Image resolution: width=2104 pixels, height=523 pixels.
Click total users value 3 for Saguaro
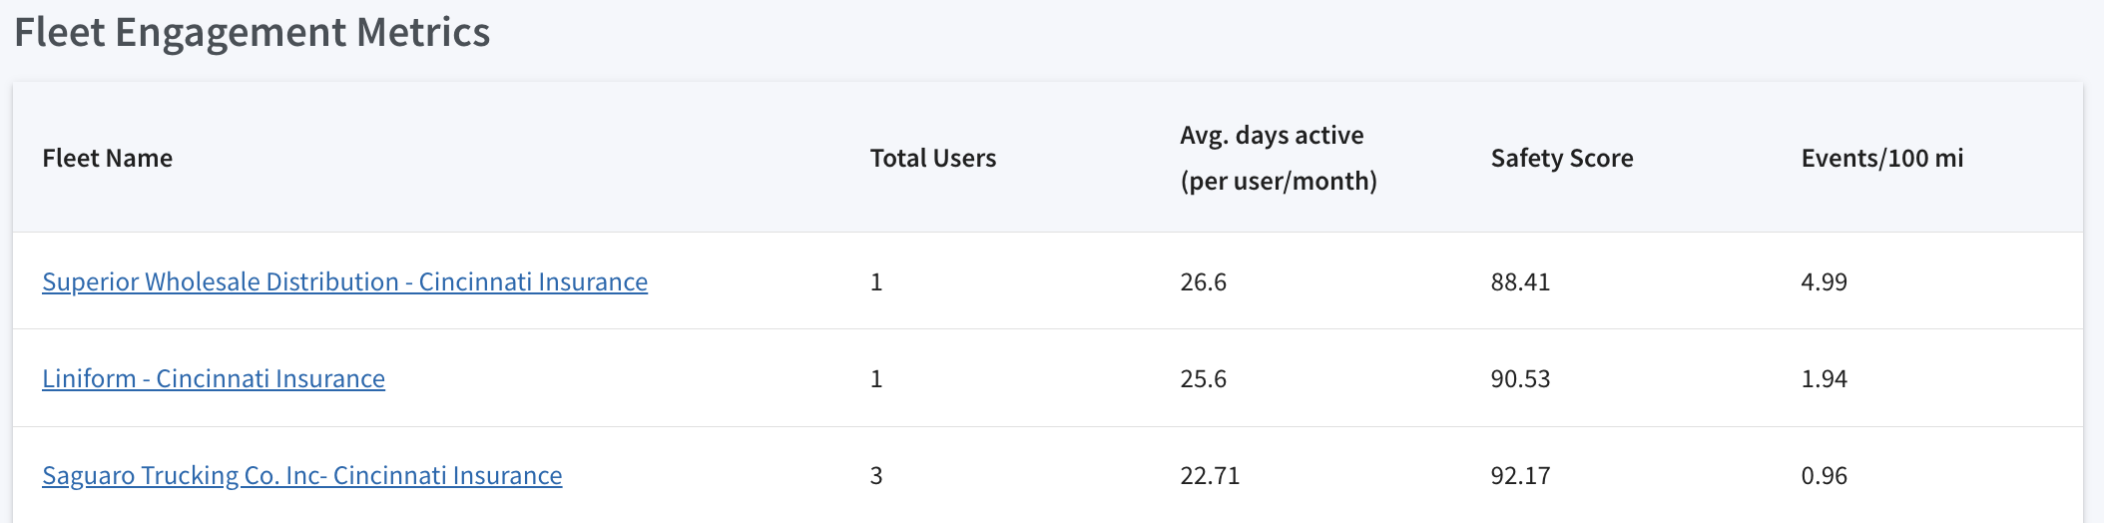tap(876, 476)
